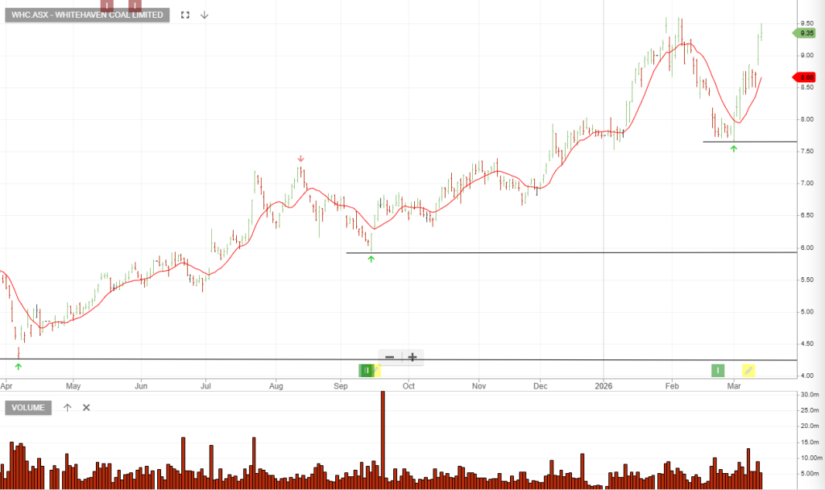Click the left red marker above the title
This screenshot has height=490, width=825.
tap(106, 5)
